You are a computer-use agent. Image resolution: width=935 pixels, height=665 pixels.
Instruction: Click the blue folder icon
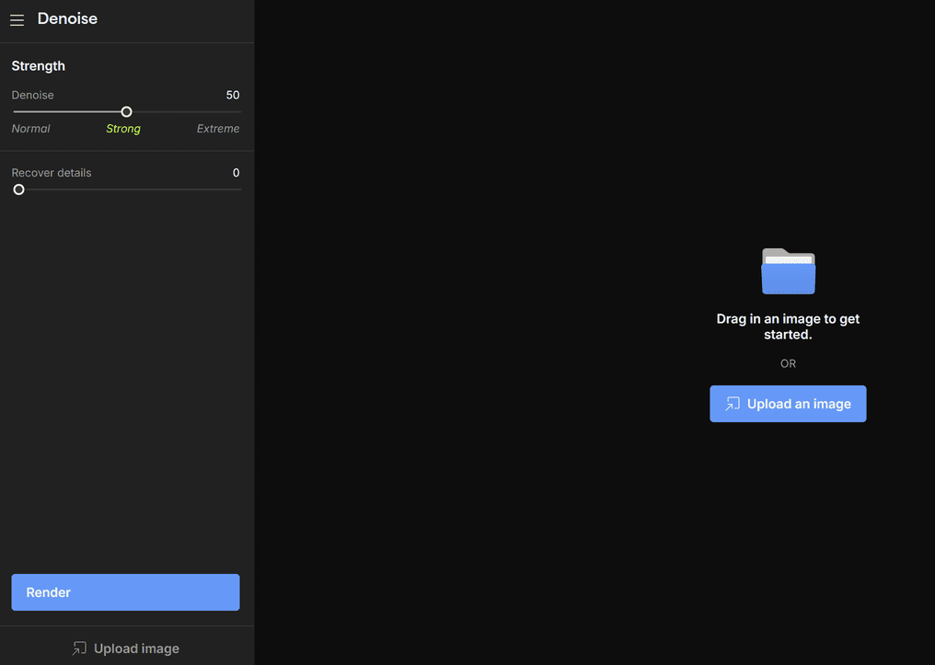(788, 271)
